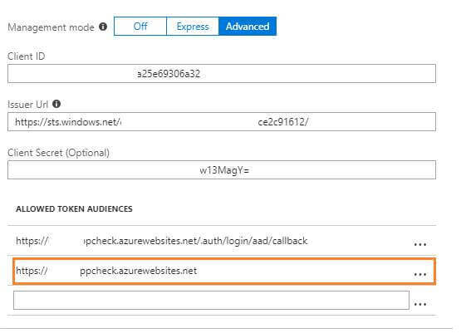Click the Issuer Url label text
The width and height of the screenshot is (466, 333).
click(x=27, y=105)
